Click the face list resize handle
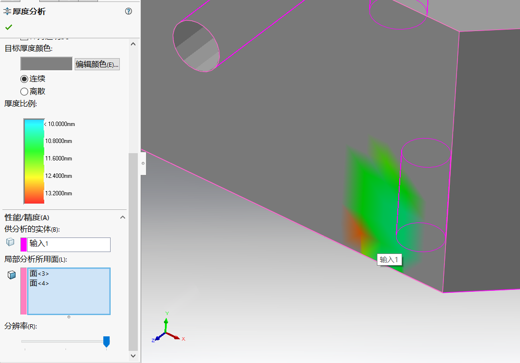 point(69,317)
